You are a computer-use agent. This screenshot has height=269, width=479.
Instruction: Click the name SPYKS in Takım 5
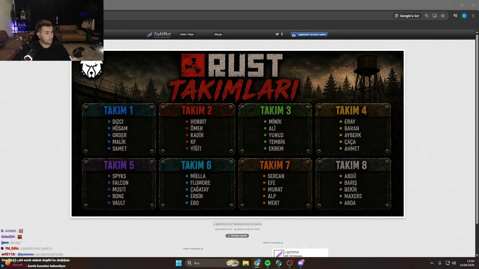(119, 176)
